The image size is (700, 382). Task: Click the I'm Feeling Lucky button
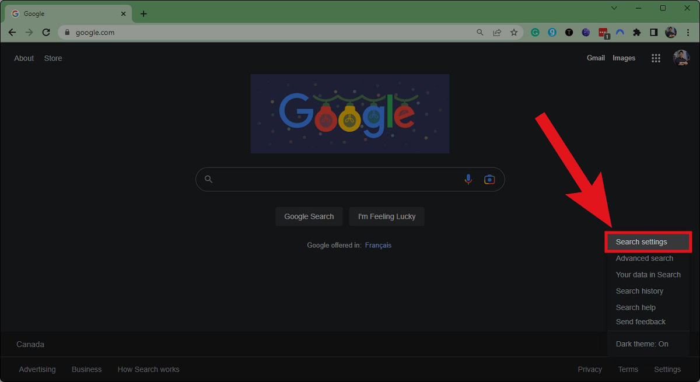click(x=386, y=216)
